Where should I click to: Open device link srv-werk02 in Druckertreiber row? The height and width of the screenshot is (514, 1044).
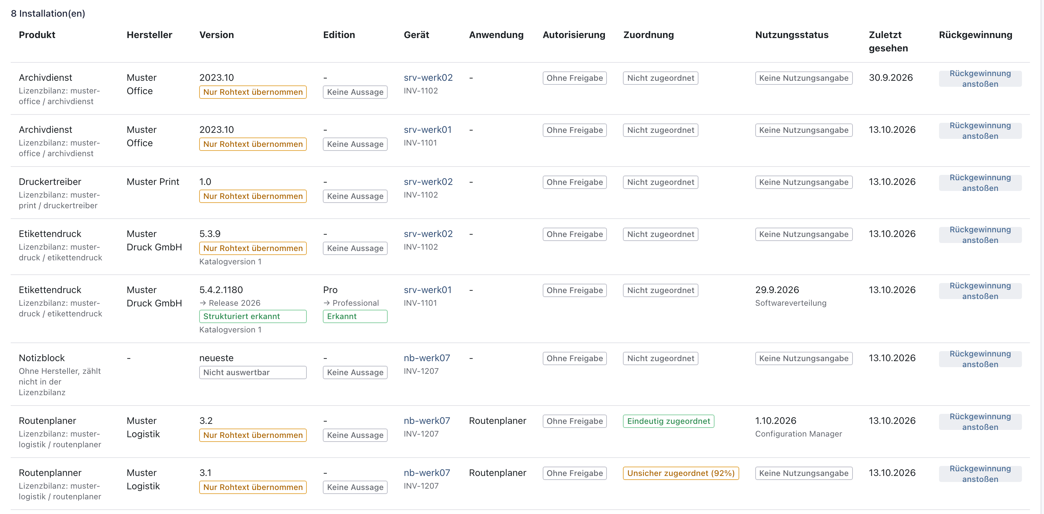click(428, 182)
